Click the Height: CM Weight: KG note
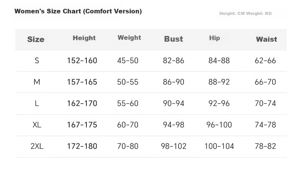This screenshot has width=302, height=187. click(245, 13)
